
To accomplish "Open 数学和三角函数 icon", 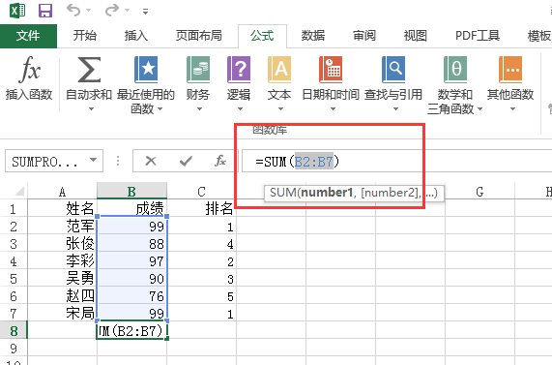I will point(455,70).
